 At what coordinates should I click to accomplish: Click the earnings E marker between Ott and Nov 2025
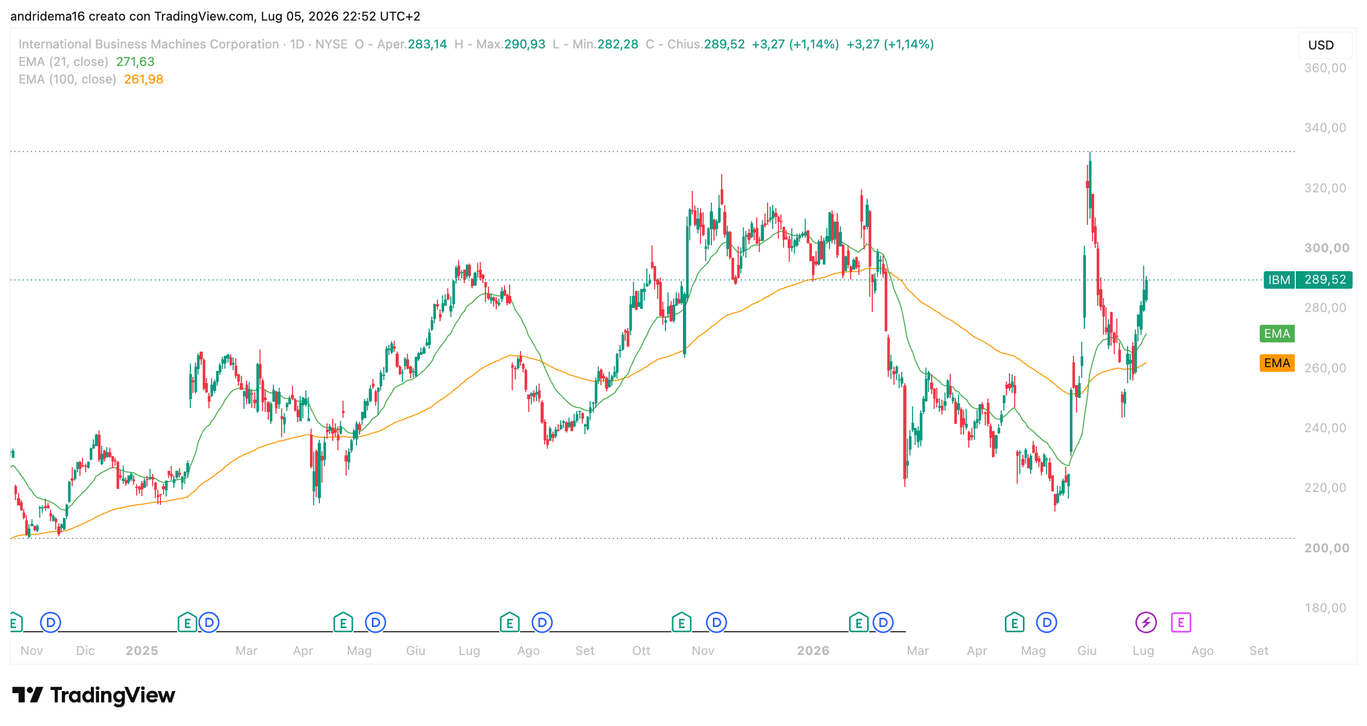pos(681,622)
